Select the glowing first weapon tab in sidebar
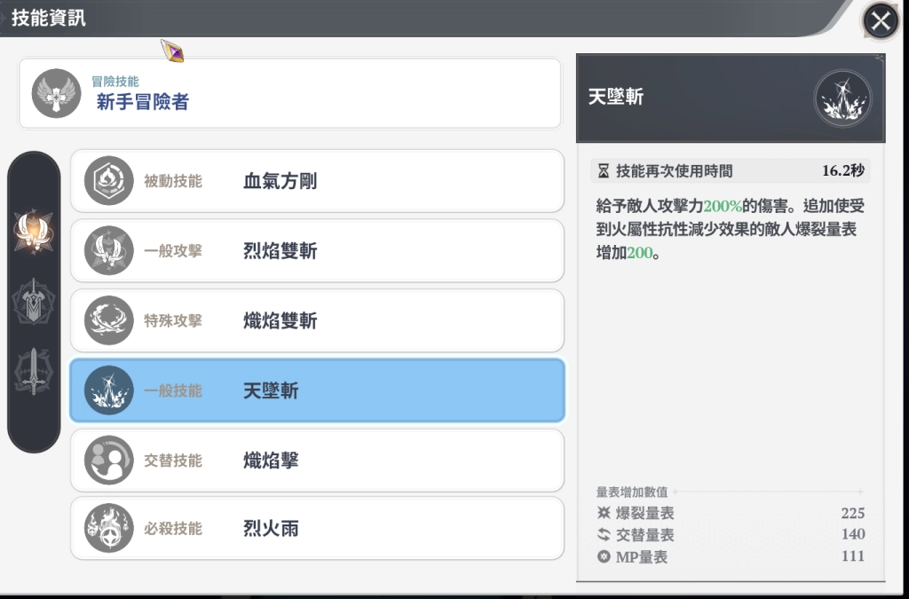909x599 pixels. coord(34,233)
